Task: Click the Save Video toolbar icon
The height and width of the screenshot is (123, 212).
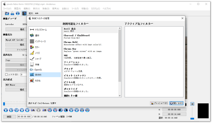Action: [x=12, y=13]
